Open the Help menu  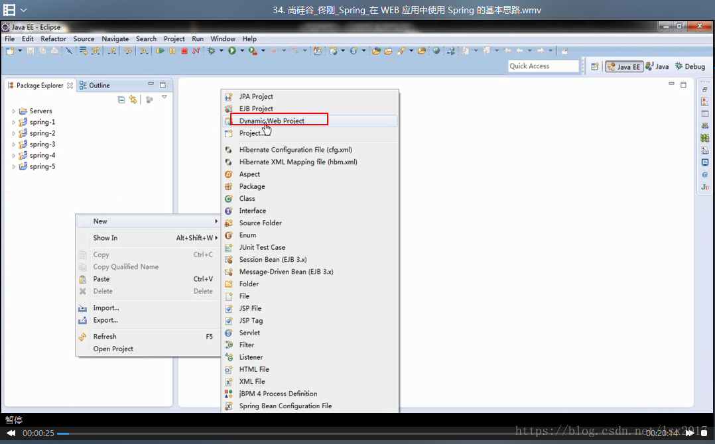pyautogui.click(x=249, y=38)
